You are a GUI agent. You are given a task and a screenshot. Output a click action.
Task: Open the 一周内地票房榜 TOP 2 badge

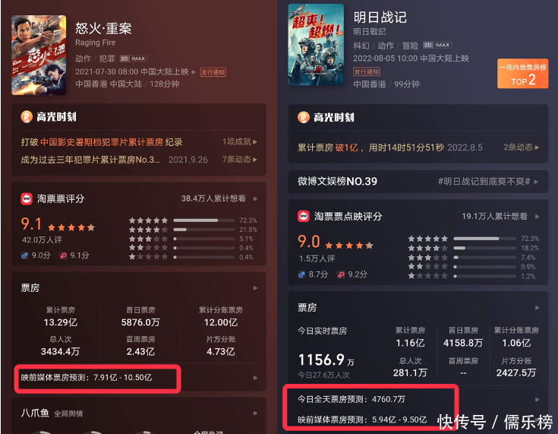[522, 74]
